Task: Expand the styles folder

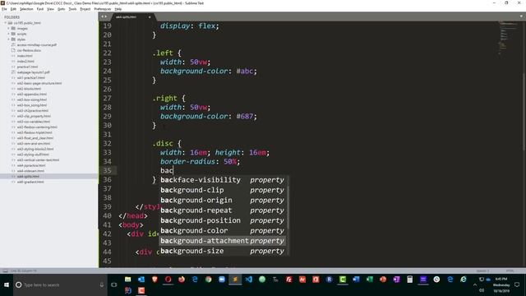Action: click(9, 39)
